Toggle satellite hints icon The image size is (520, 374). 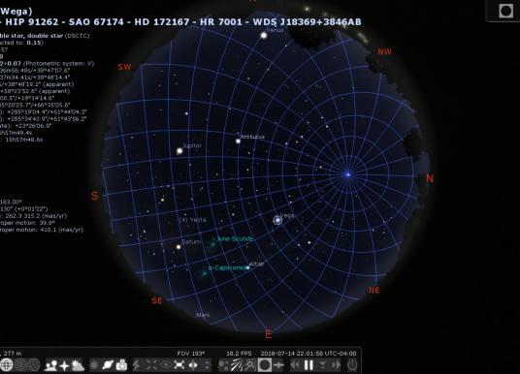(x=278, y=365)
